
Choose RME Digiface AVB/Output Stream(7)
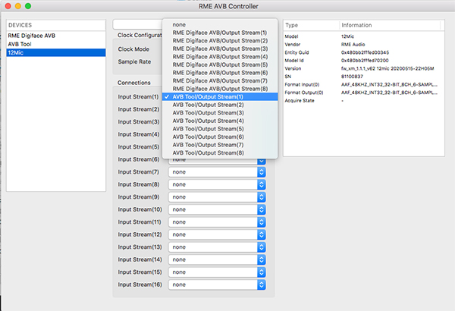pos(220,80)
